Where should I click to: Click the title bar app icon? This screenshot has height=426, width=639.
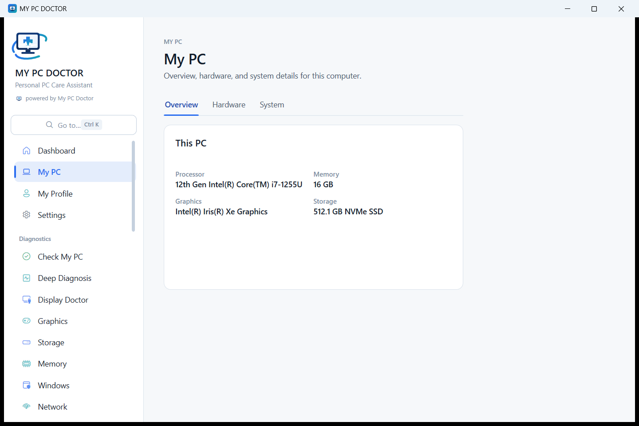pyautogui.click(x=12, y=8)
